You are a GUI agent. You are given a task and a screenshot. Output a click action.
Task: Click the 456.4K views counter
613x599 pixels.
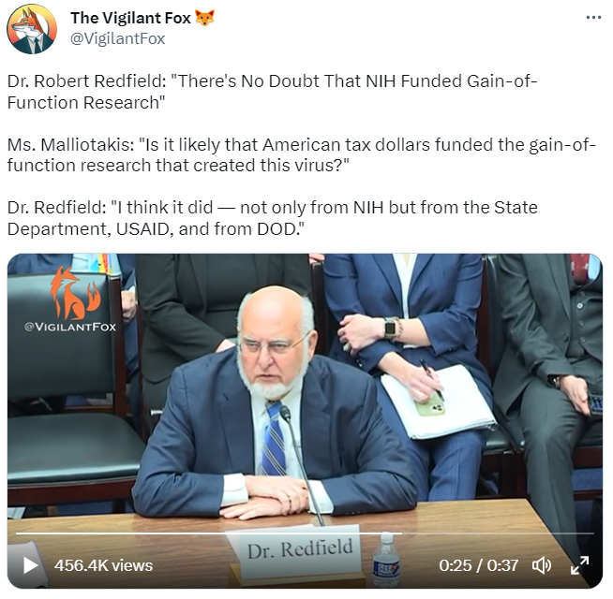click(104, 565)
